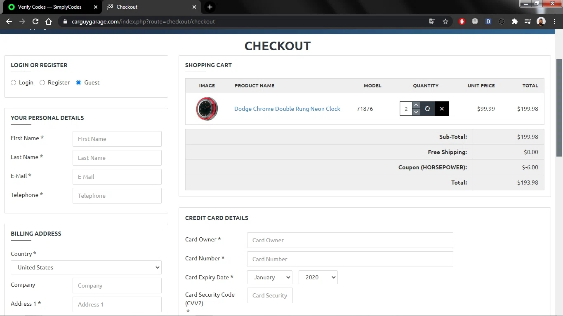Bookmark this page with the star

(x=445, y=21)
